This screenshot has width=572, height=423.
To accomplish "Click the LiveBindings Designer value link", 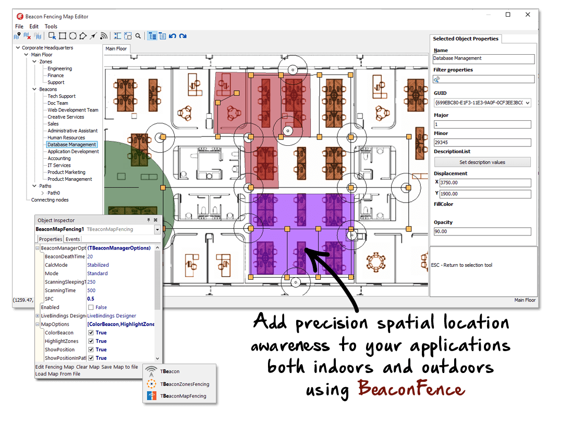I will point(112,316).
